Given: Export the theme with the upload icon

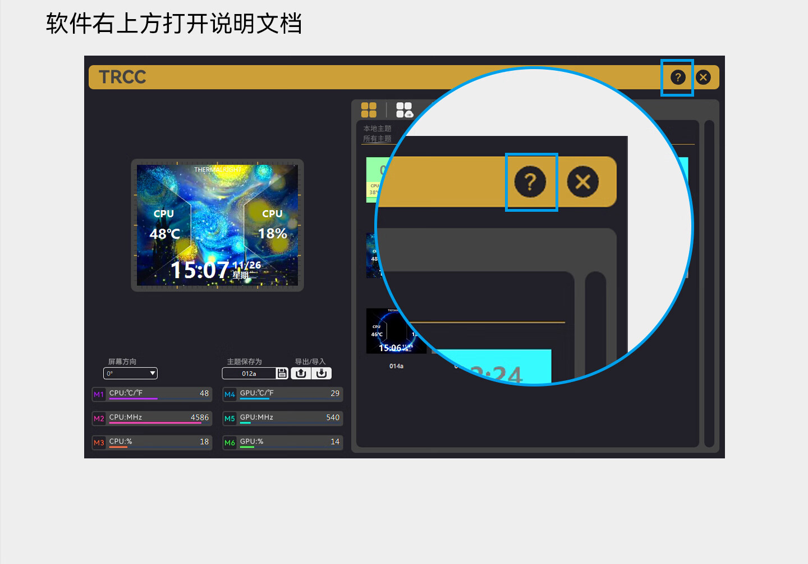Looking at the screenshot, I should point(301,374).
